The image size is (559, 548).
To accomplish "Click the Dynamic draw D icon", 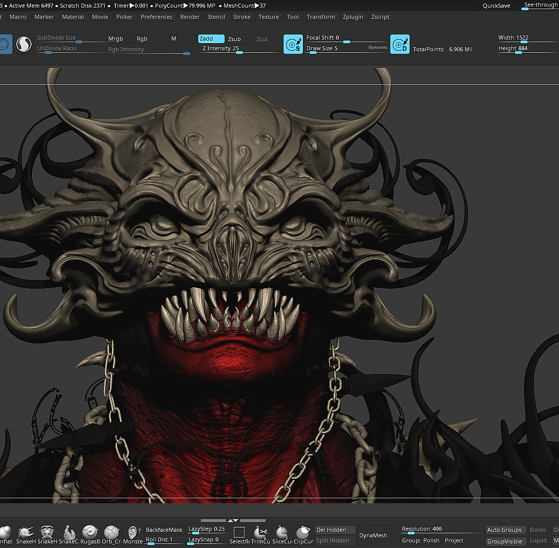I will click(399, 44).
